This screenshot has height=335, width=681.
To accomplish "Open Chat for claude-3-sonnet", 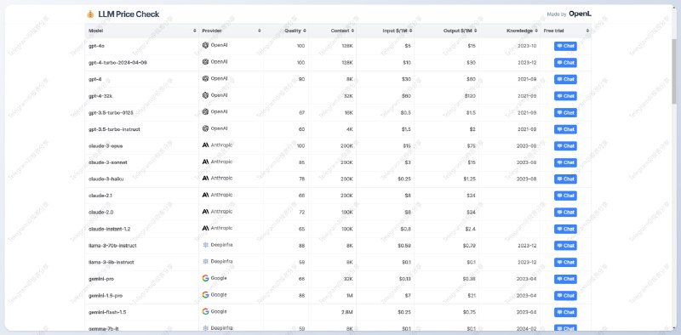I will click(565, 162).
